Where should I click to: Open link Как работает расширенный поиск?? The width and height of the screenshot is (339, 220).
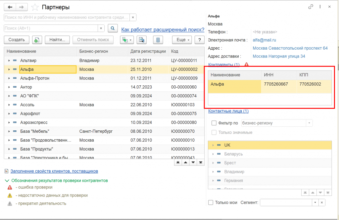pyautogui.click(x=163, y=29)
